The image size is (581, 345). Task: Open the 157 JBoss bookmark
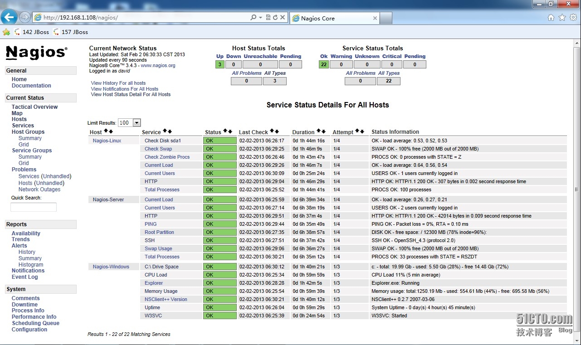[x=70, y=32]
